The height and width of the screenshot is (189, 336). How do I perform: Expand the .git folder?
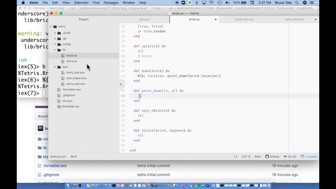[55, 38]
